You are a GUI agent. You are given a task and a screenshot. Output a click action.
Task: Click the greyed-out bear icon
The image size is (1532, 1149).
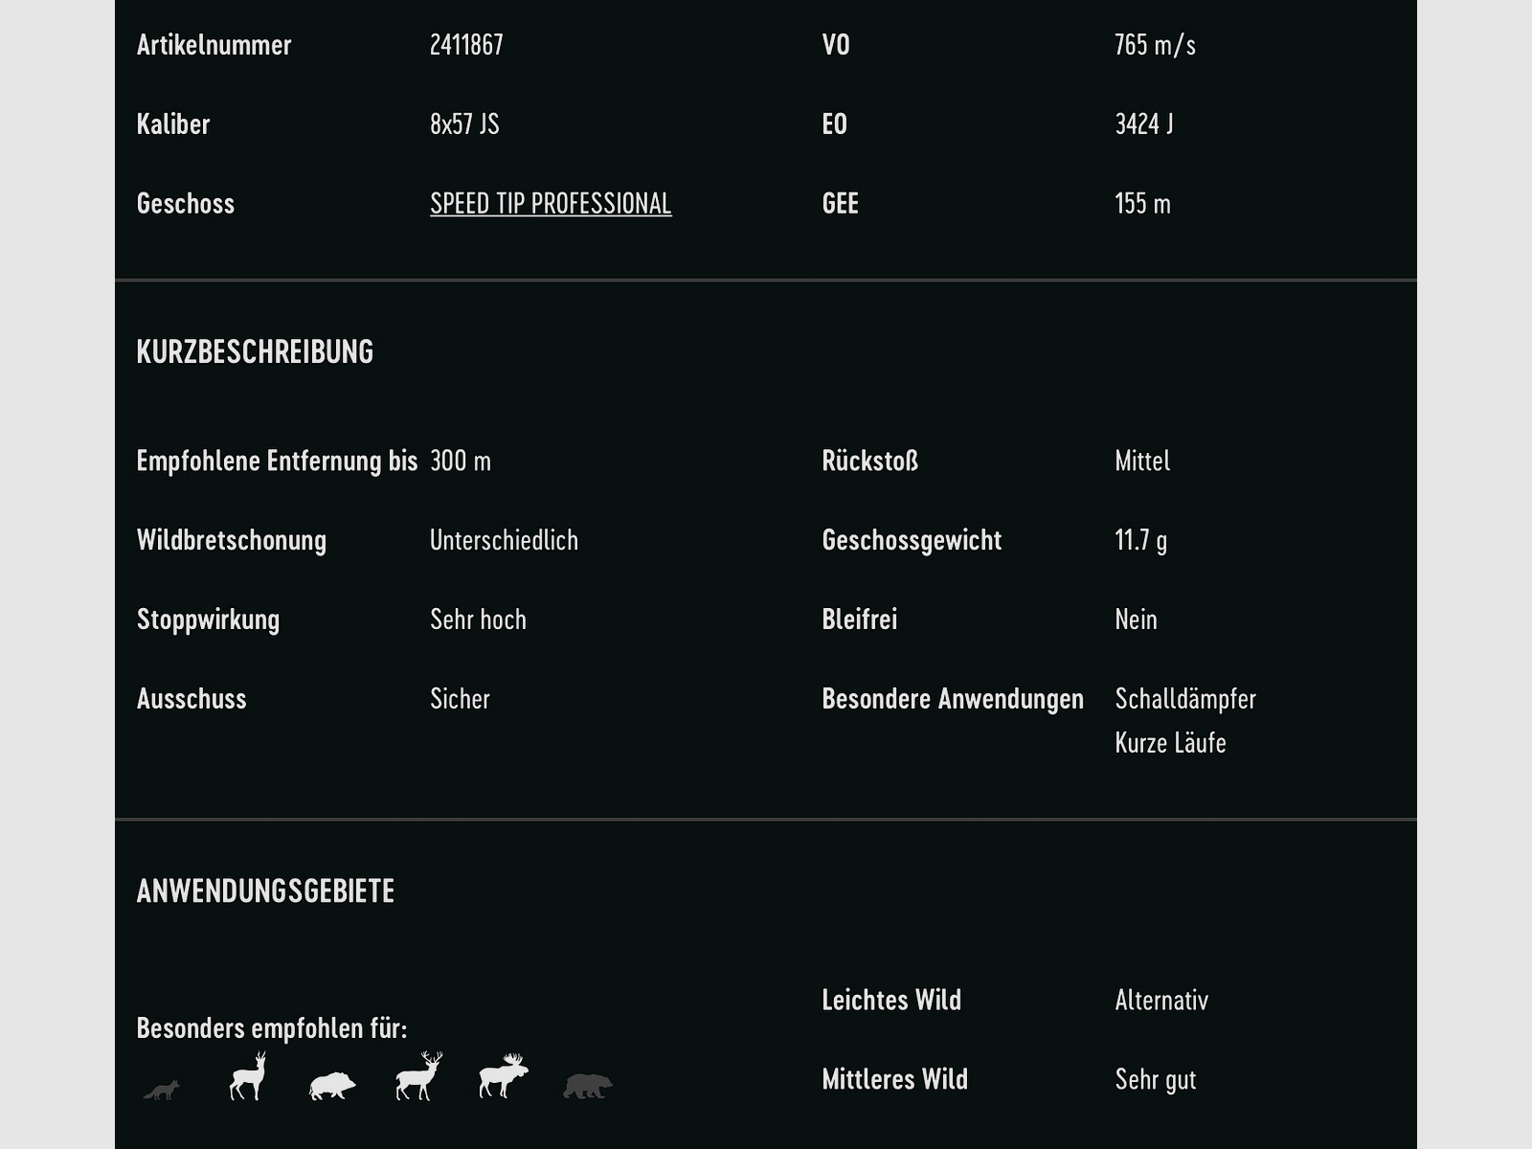(x=588, y=1086)
